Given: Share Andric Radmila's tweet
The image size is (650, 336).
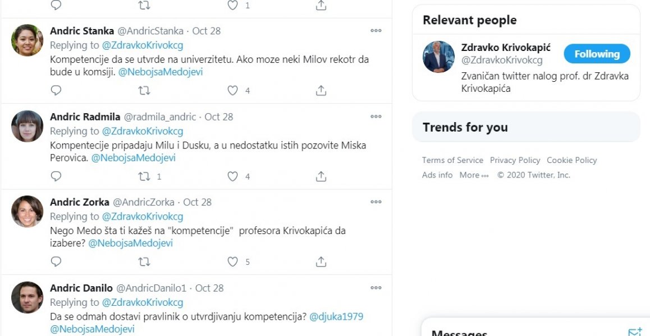Looking at the screenshot, I should tap(321, 176).
